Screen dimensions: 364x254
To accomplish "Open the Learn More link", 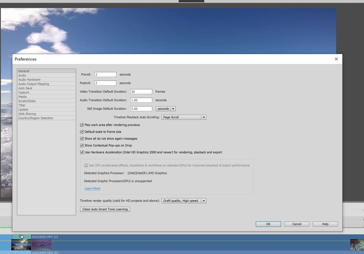I will coord(93,188).
